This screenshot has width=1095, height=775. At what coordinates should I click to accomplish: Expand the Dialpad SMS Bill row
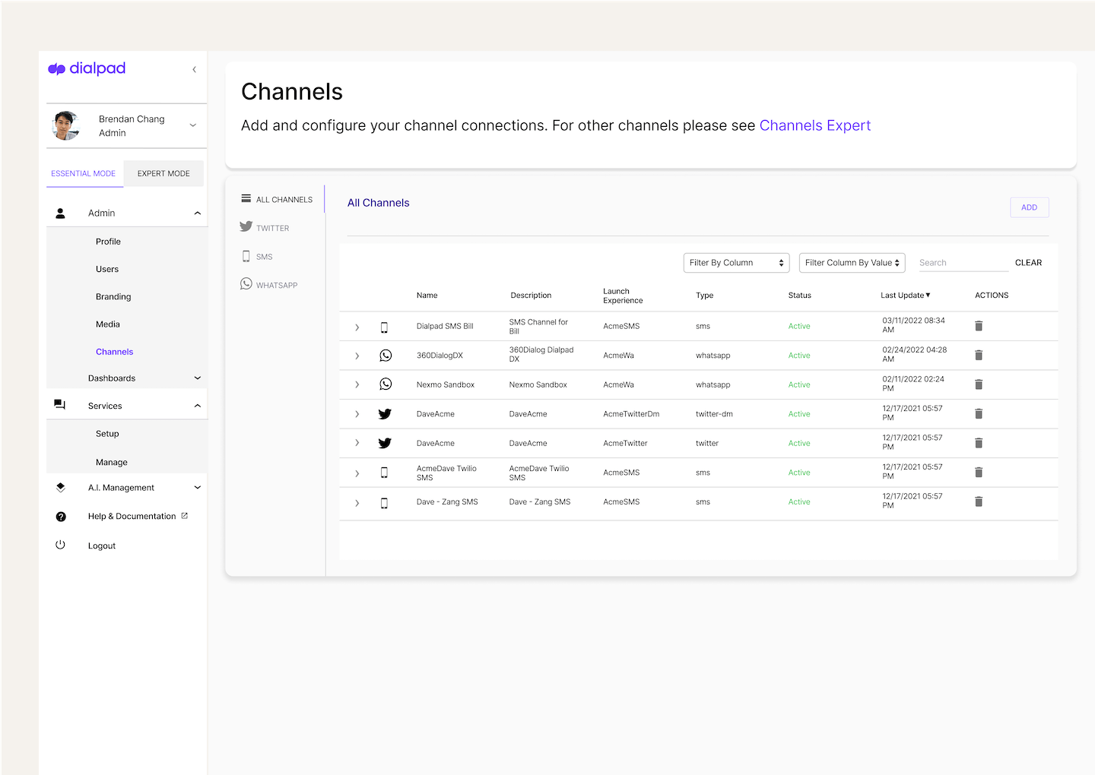click(357, 326)
